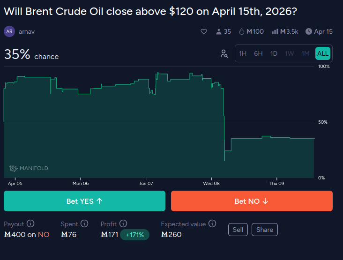The image size is (343, 260).
Task: Switch chart to 1D range
Action: [274, 53]
